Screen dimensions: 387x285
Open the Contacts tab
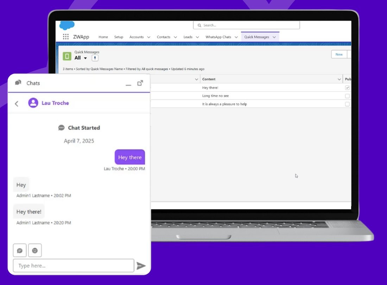pyautogui.click(x=164, y=37)
